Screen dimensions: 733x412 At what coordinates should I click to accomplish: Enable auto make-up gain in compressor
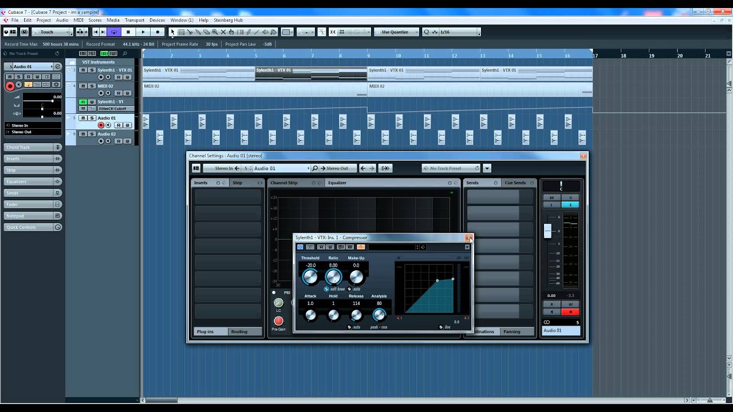click(x=349, y=289)
